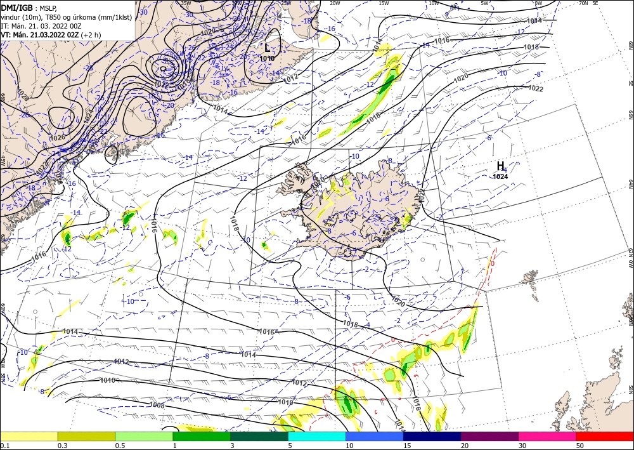The width and height of the screenshot is (634, 450).
Task: Click the 1010 value under the L
Action: [x=268, y=58]
